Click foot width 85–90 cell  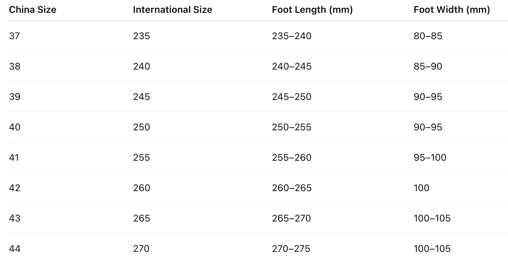click(x=428, y=66)
